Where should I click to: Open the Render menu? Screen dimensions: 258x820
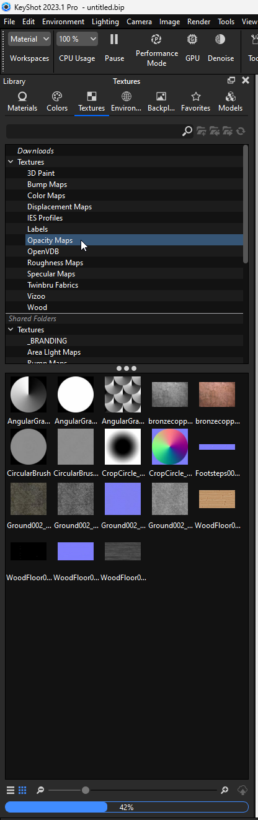[x=199, y=22]
